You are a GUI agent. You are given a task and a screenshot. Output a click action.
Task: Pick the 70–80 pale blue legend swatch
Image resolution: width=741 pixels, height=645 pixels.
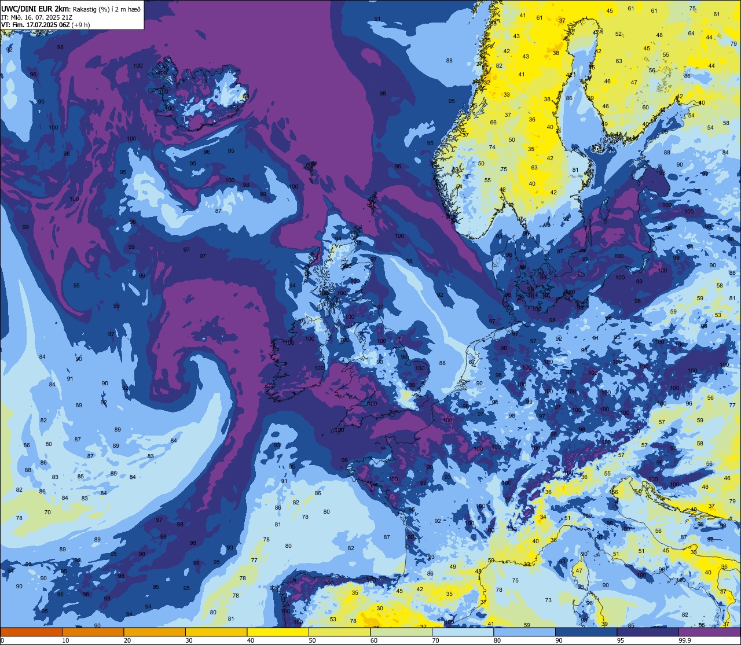point(463,632)
